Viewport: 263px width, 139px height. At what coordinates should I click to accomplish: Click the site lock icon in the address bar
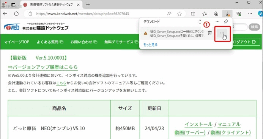[x=30, y=14]
